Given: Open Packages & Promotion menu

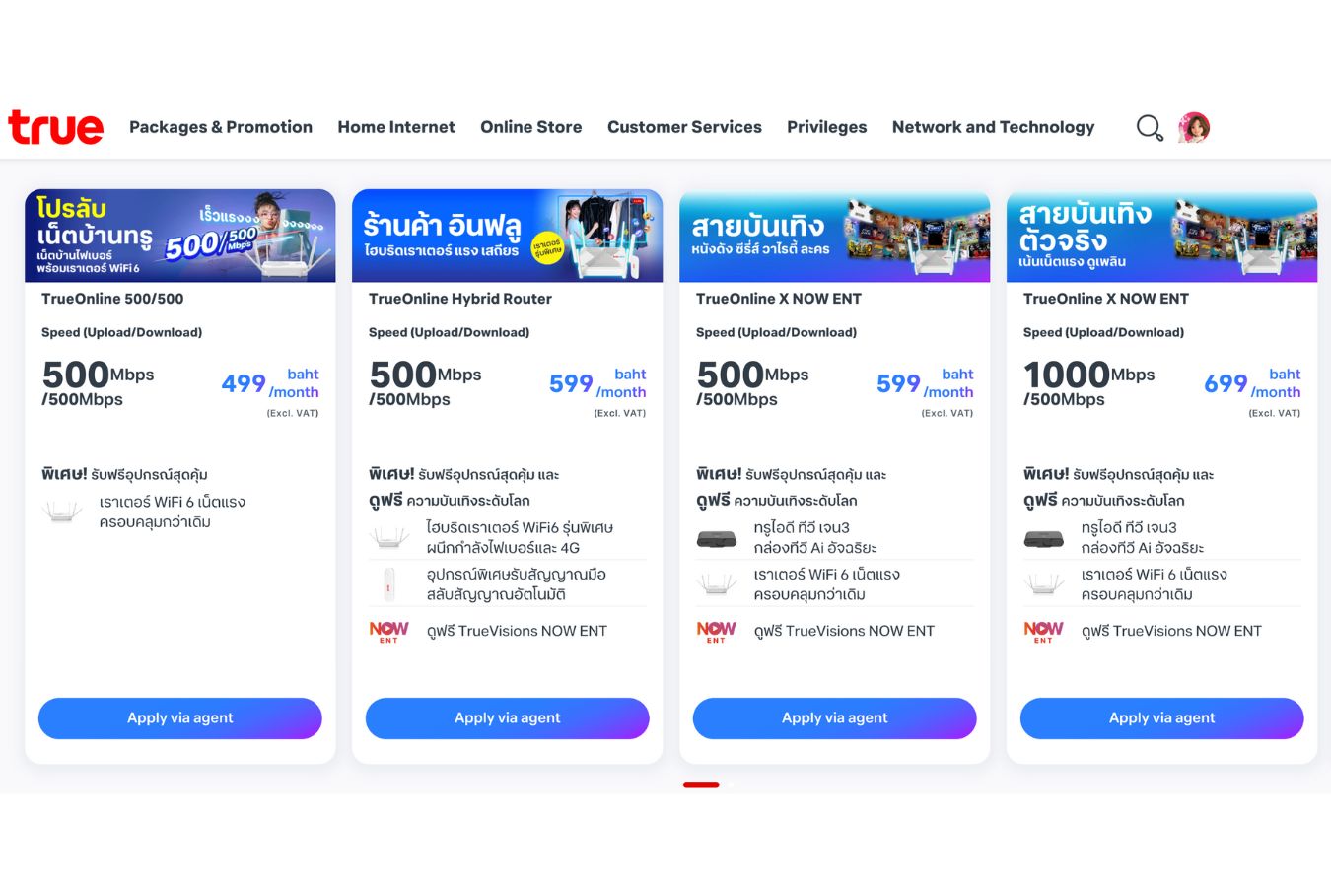Looking at the screenshot, I should (221, 127).
